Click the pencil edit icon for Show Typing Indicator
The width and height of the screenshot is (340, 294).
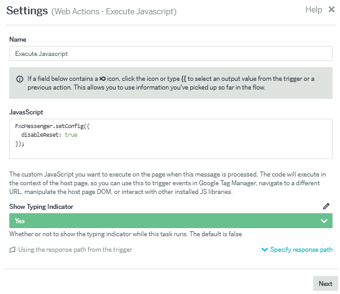[326, 206]
